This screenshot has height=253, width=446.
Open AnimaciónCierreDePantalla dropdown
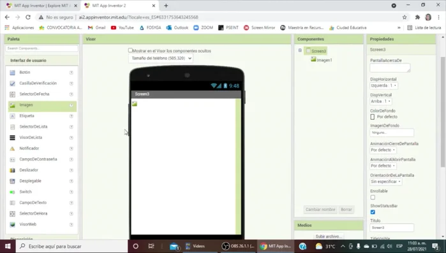pos(383,150)
